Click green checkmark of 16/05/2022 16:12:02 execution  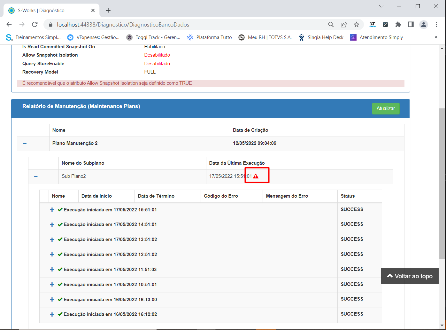tap(60, 314)
